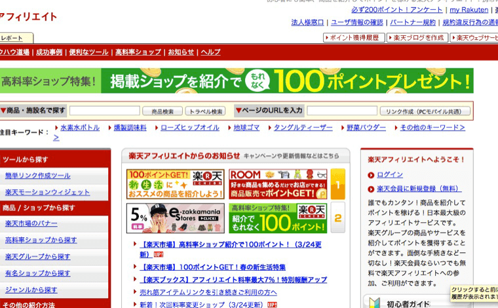
Task: Open 高料率ショップから探す in sidebar
Action: [41, 240]
